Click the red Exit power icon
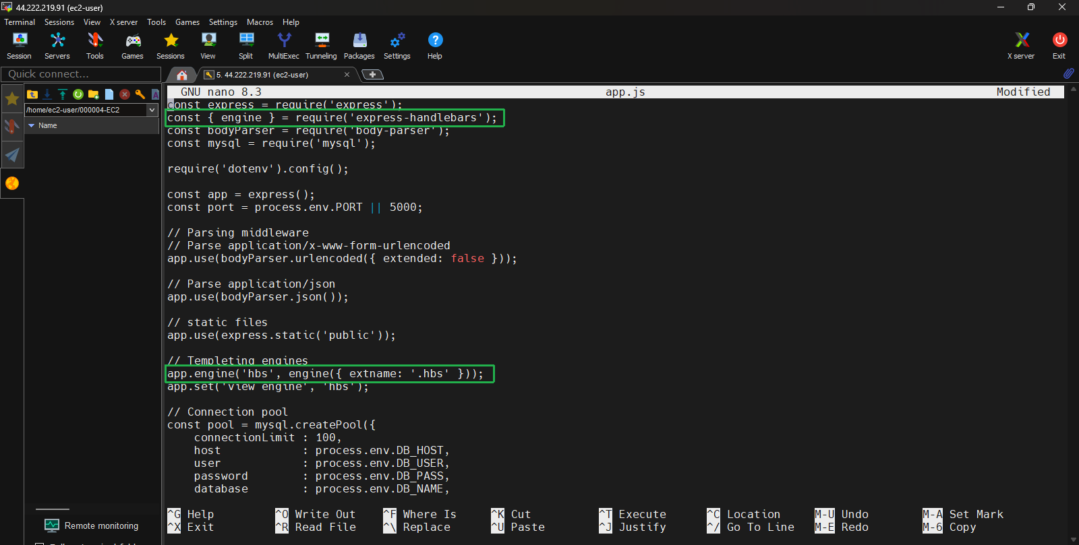 click(1059, 46)
